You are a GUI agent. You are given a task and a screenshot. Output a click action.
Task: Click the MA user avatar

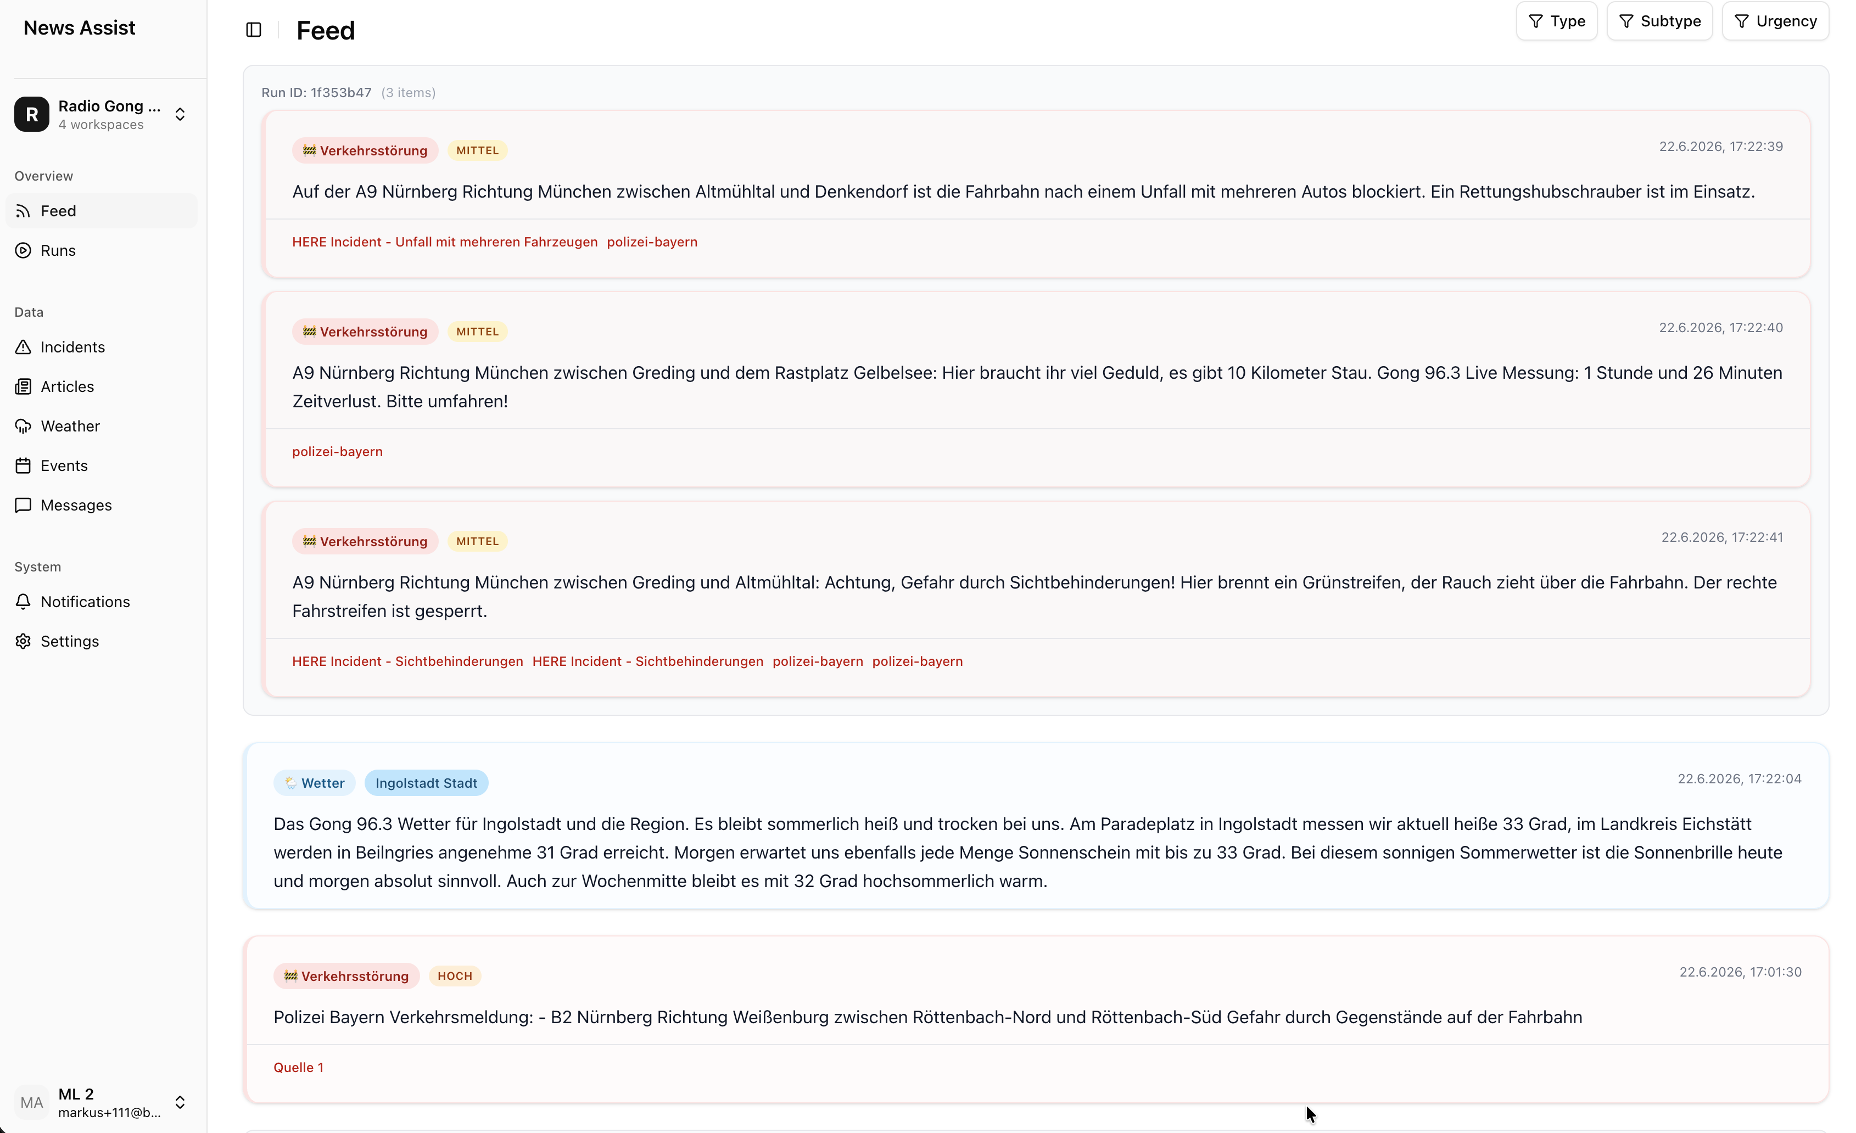pos(32,1102)
